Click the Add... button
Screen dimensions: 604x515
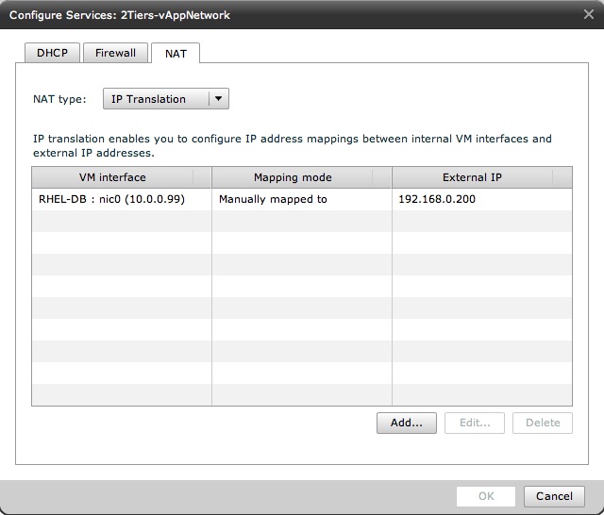pyautogui.click(x=407, y=423)
